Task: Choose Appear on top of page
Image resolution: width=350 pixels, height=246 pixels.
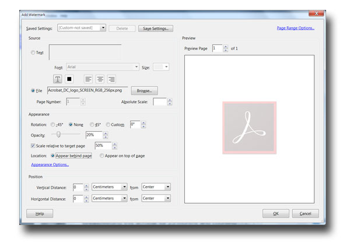Action: tap(102, 156)
